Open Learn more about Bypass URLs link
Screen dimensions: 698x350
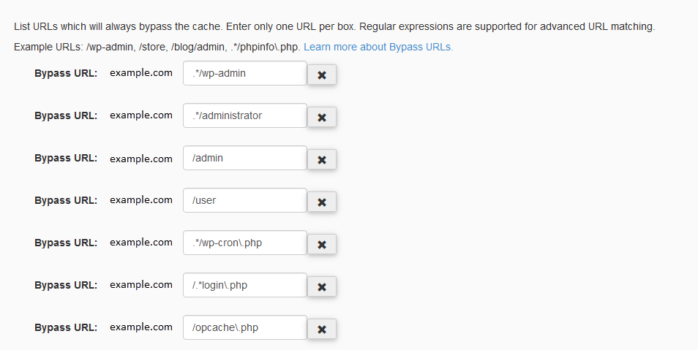[378, 47]
